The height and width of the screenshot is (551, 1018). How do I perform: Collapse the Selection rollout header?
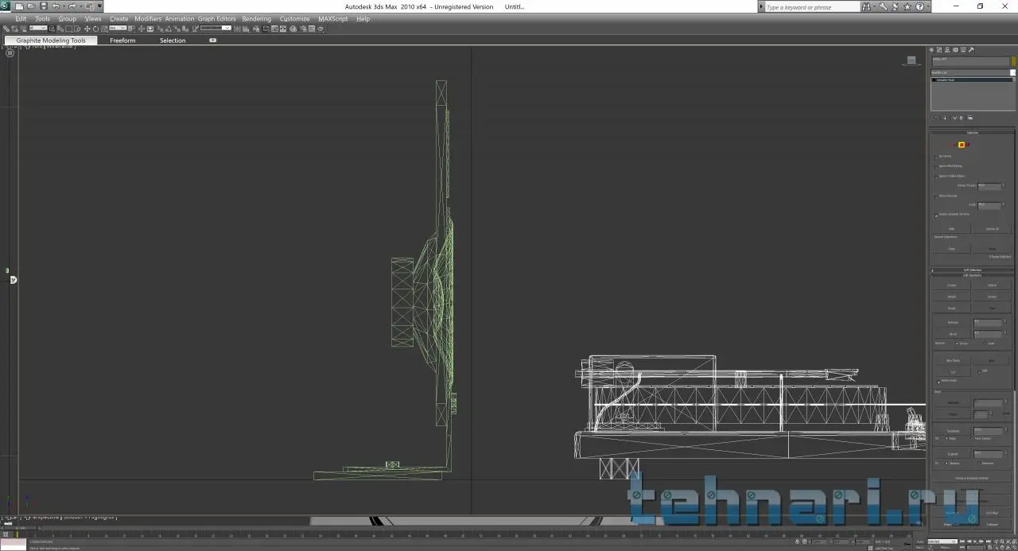tap(973, 133)
